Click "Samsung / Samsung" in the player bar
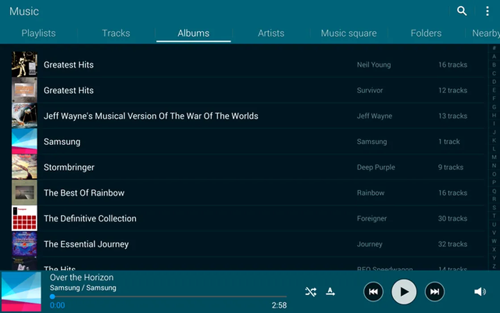 click(83, 288)
